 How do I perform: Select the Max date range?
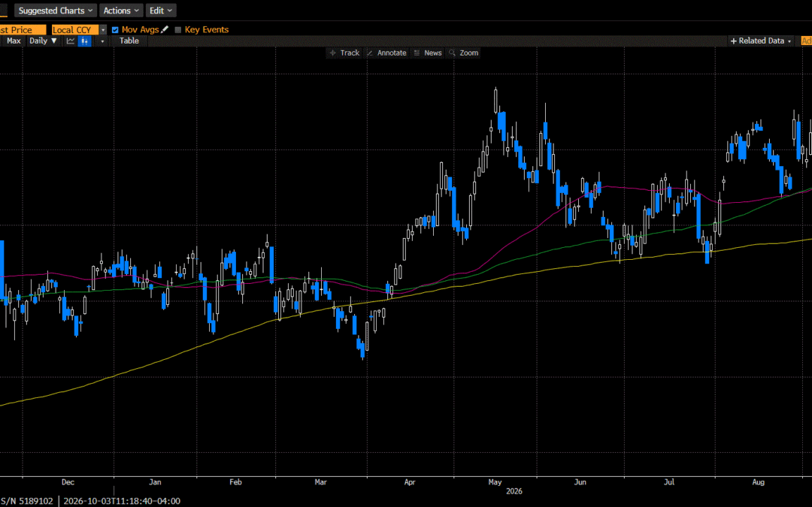point(14,41)
